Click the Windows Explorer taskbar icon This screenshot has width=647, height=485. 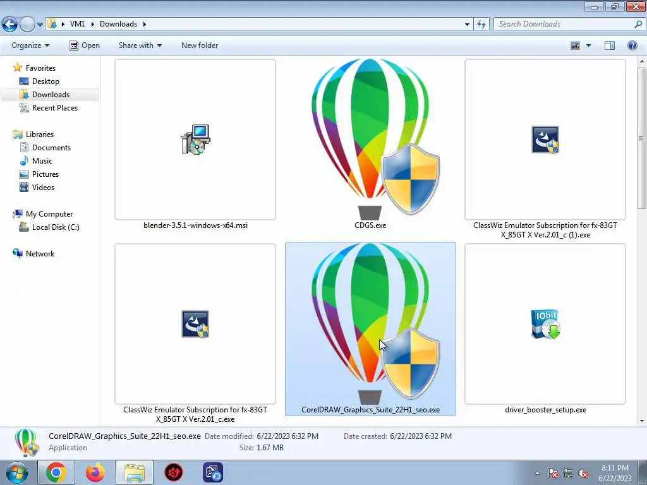click(135, 472)
